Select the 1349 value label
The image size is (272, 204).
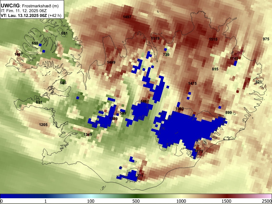(88, 135)
